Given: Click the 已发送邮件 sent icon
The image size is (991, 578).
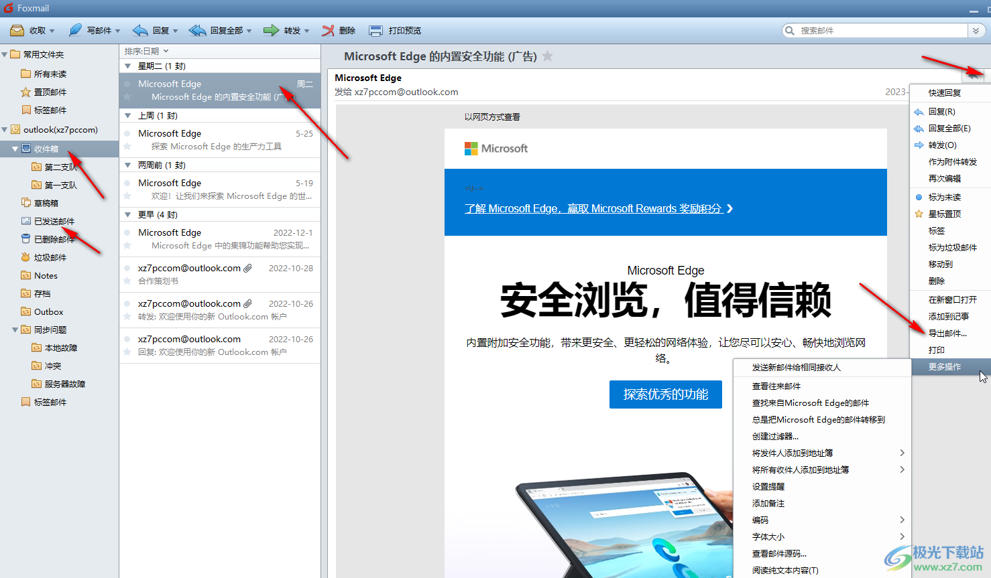Looking at the screenshot, I should point(26,220).
